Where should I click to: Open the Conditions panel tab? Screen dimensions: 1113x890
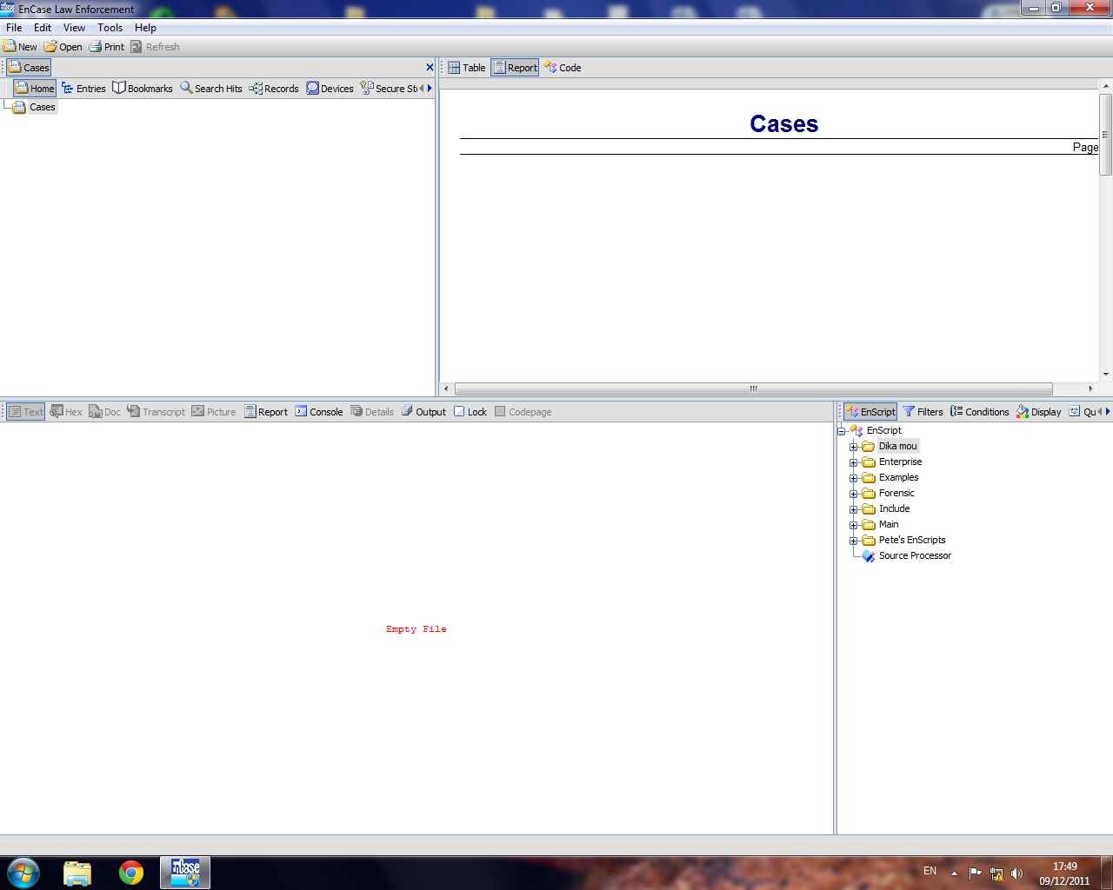[x=979, y=412]
